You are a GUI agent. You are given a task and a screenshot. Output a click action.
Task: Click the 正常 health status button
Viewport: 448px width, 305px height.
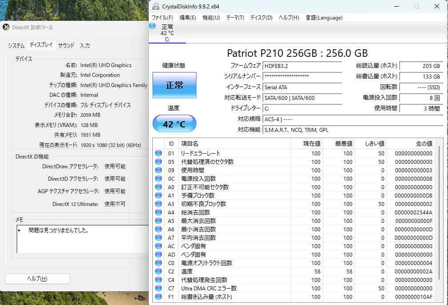174,85
